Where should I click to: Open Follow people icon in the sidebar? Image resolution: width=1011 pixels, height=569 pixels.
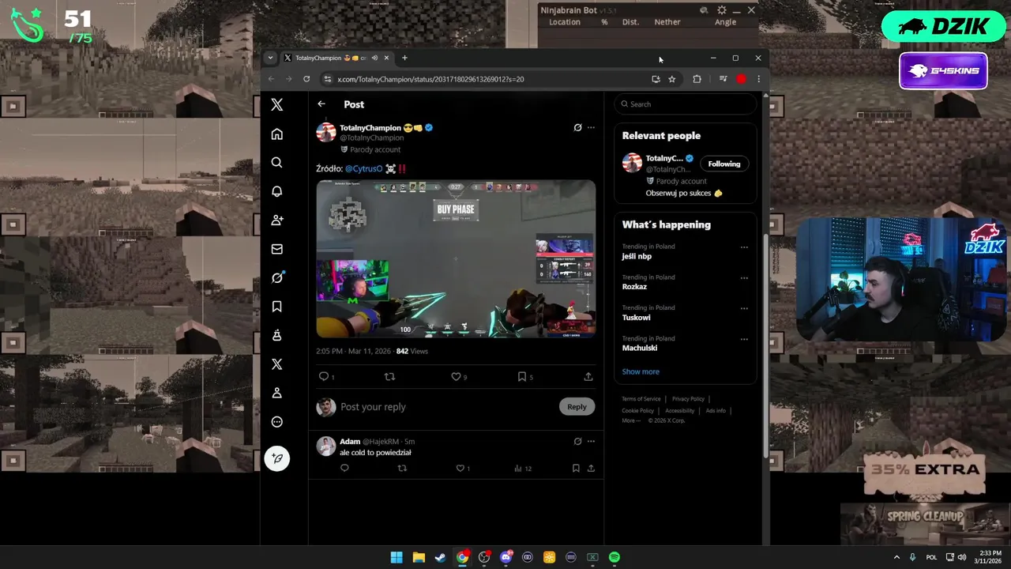pyautogui.click(x=276, y=220)
